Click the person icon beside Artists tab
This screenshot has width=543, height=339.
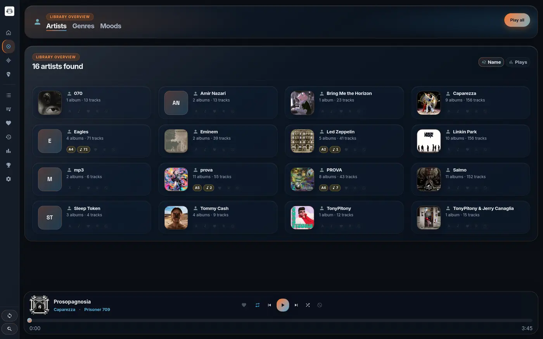37,22
